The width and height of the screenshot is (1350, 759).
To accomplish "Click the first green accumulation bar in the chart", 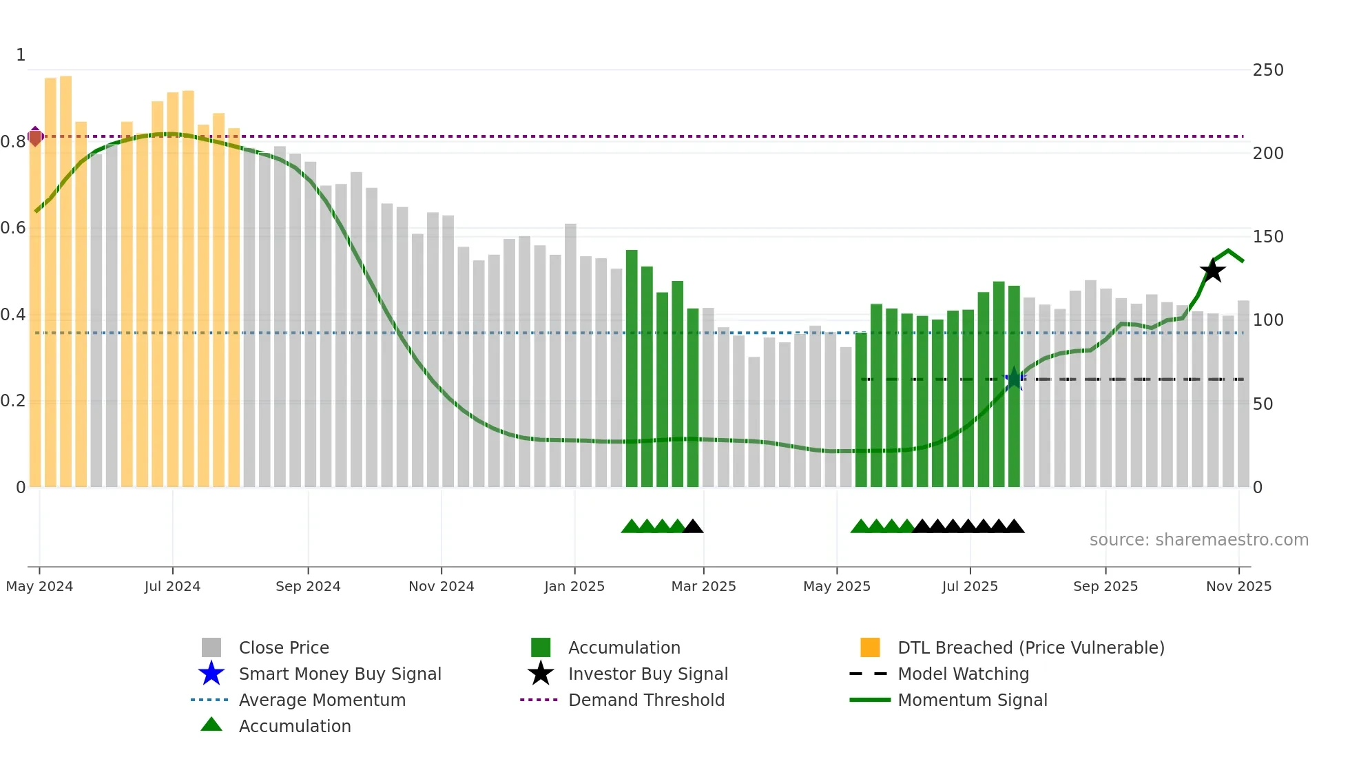I will (x=632, y=368).
